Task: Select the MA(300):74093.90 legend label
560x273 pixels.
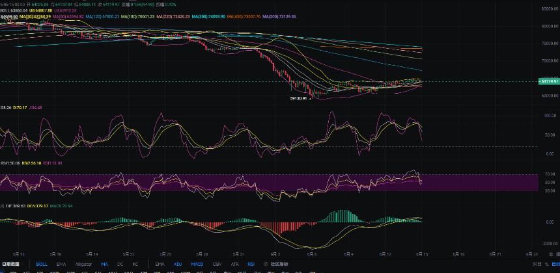Action: pyautogui.click(x=208, y=17)
